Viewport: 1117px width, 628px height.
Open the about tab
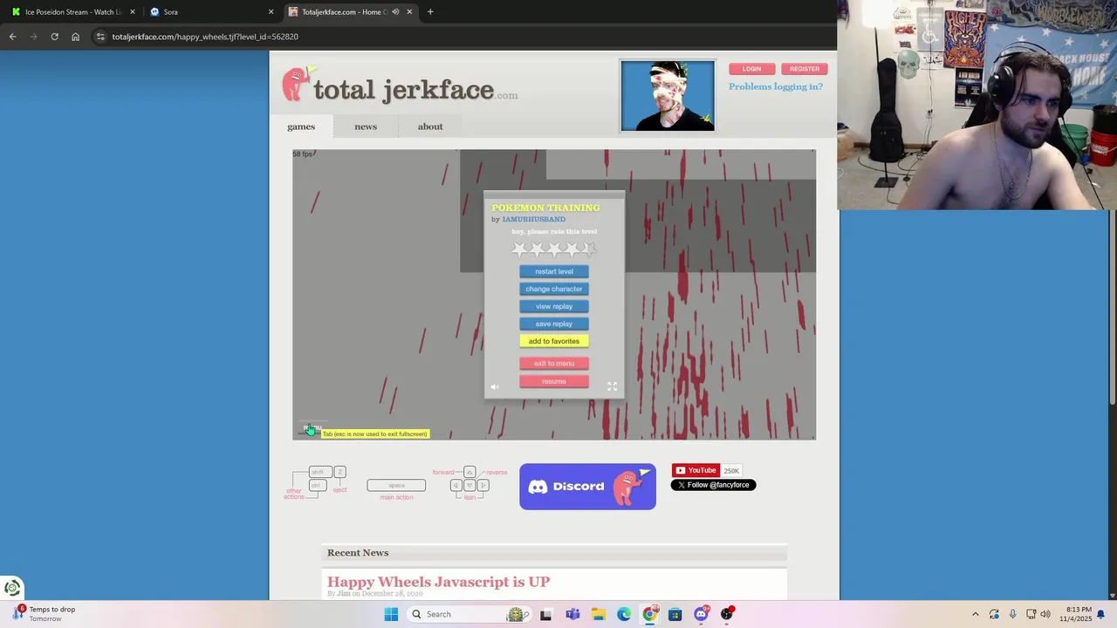pyautogui.click(x=430, y=126)
